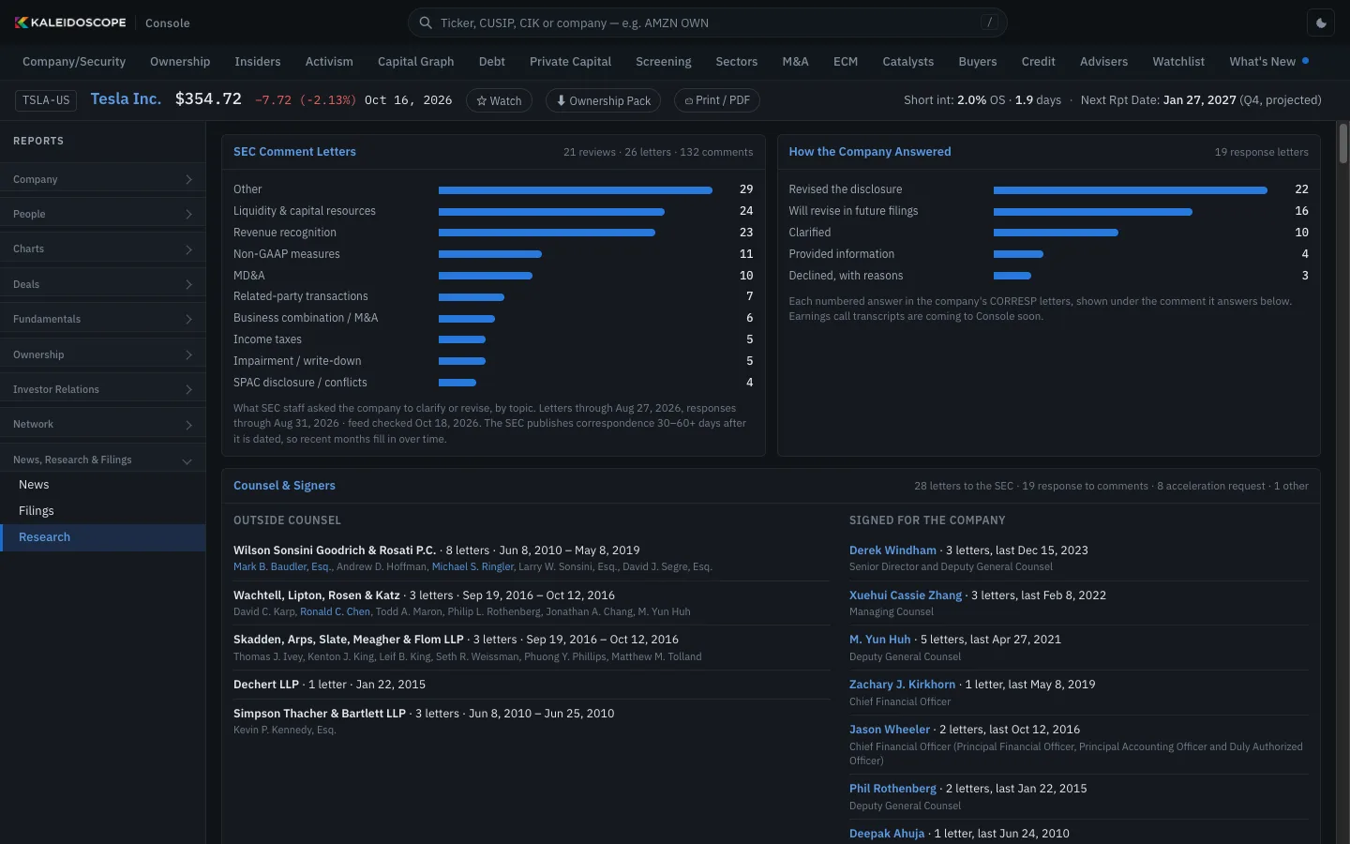Screen dimensions: 1350x844
Task: Open the Activism menu
Action: pyautogui.click(x=329, y=62)
